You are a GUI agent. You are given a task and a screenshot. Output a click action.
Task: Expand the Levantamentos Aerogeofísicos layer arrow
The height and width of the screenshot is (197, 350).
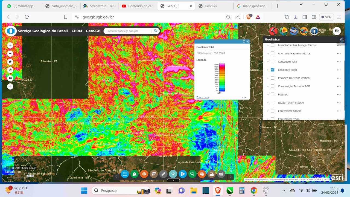268,45
